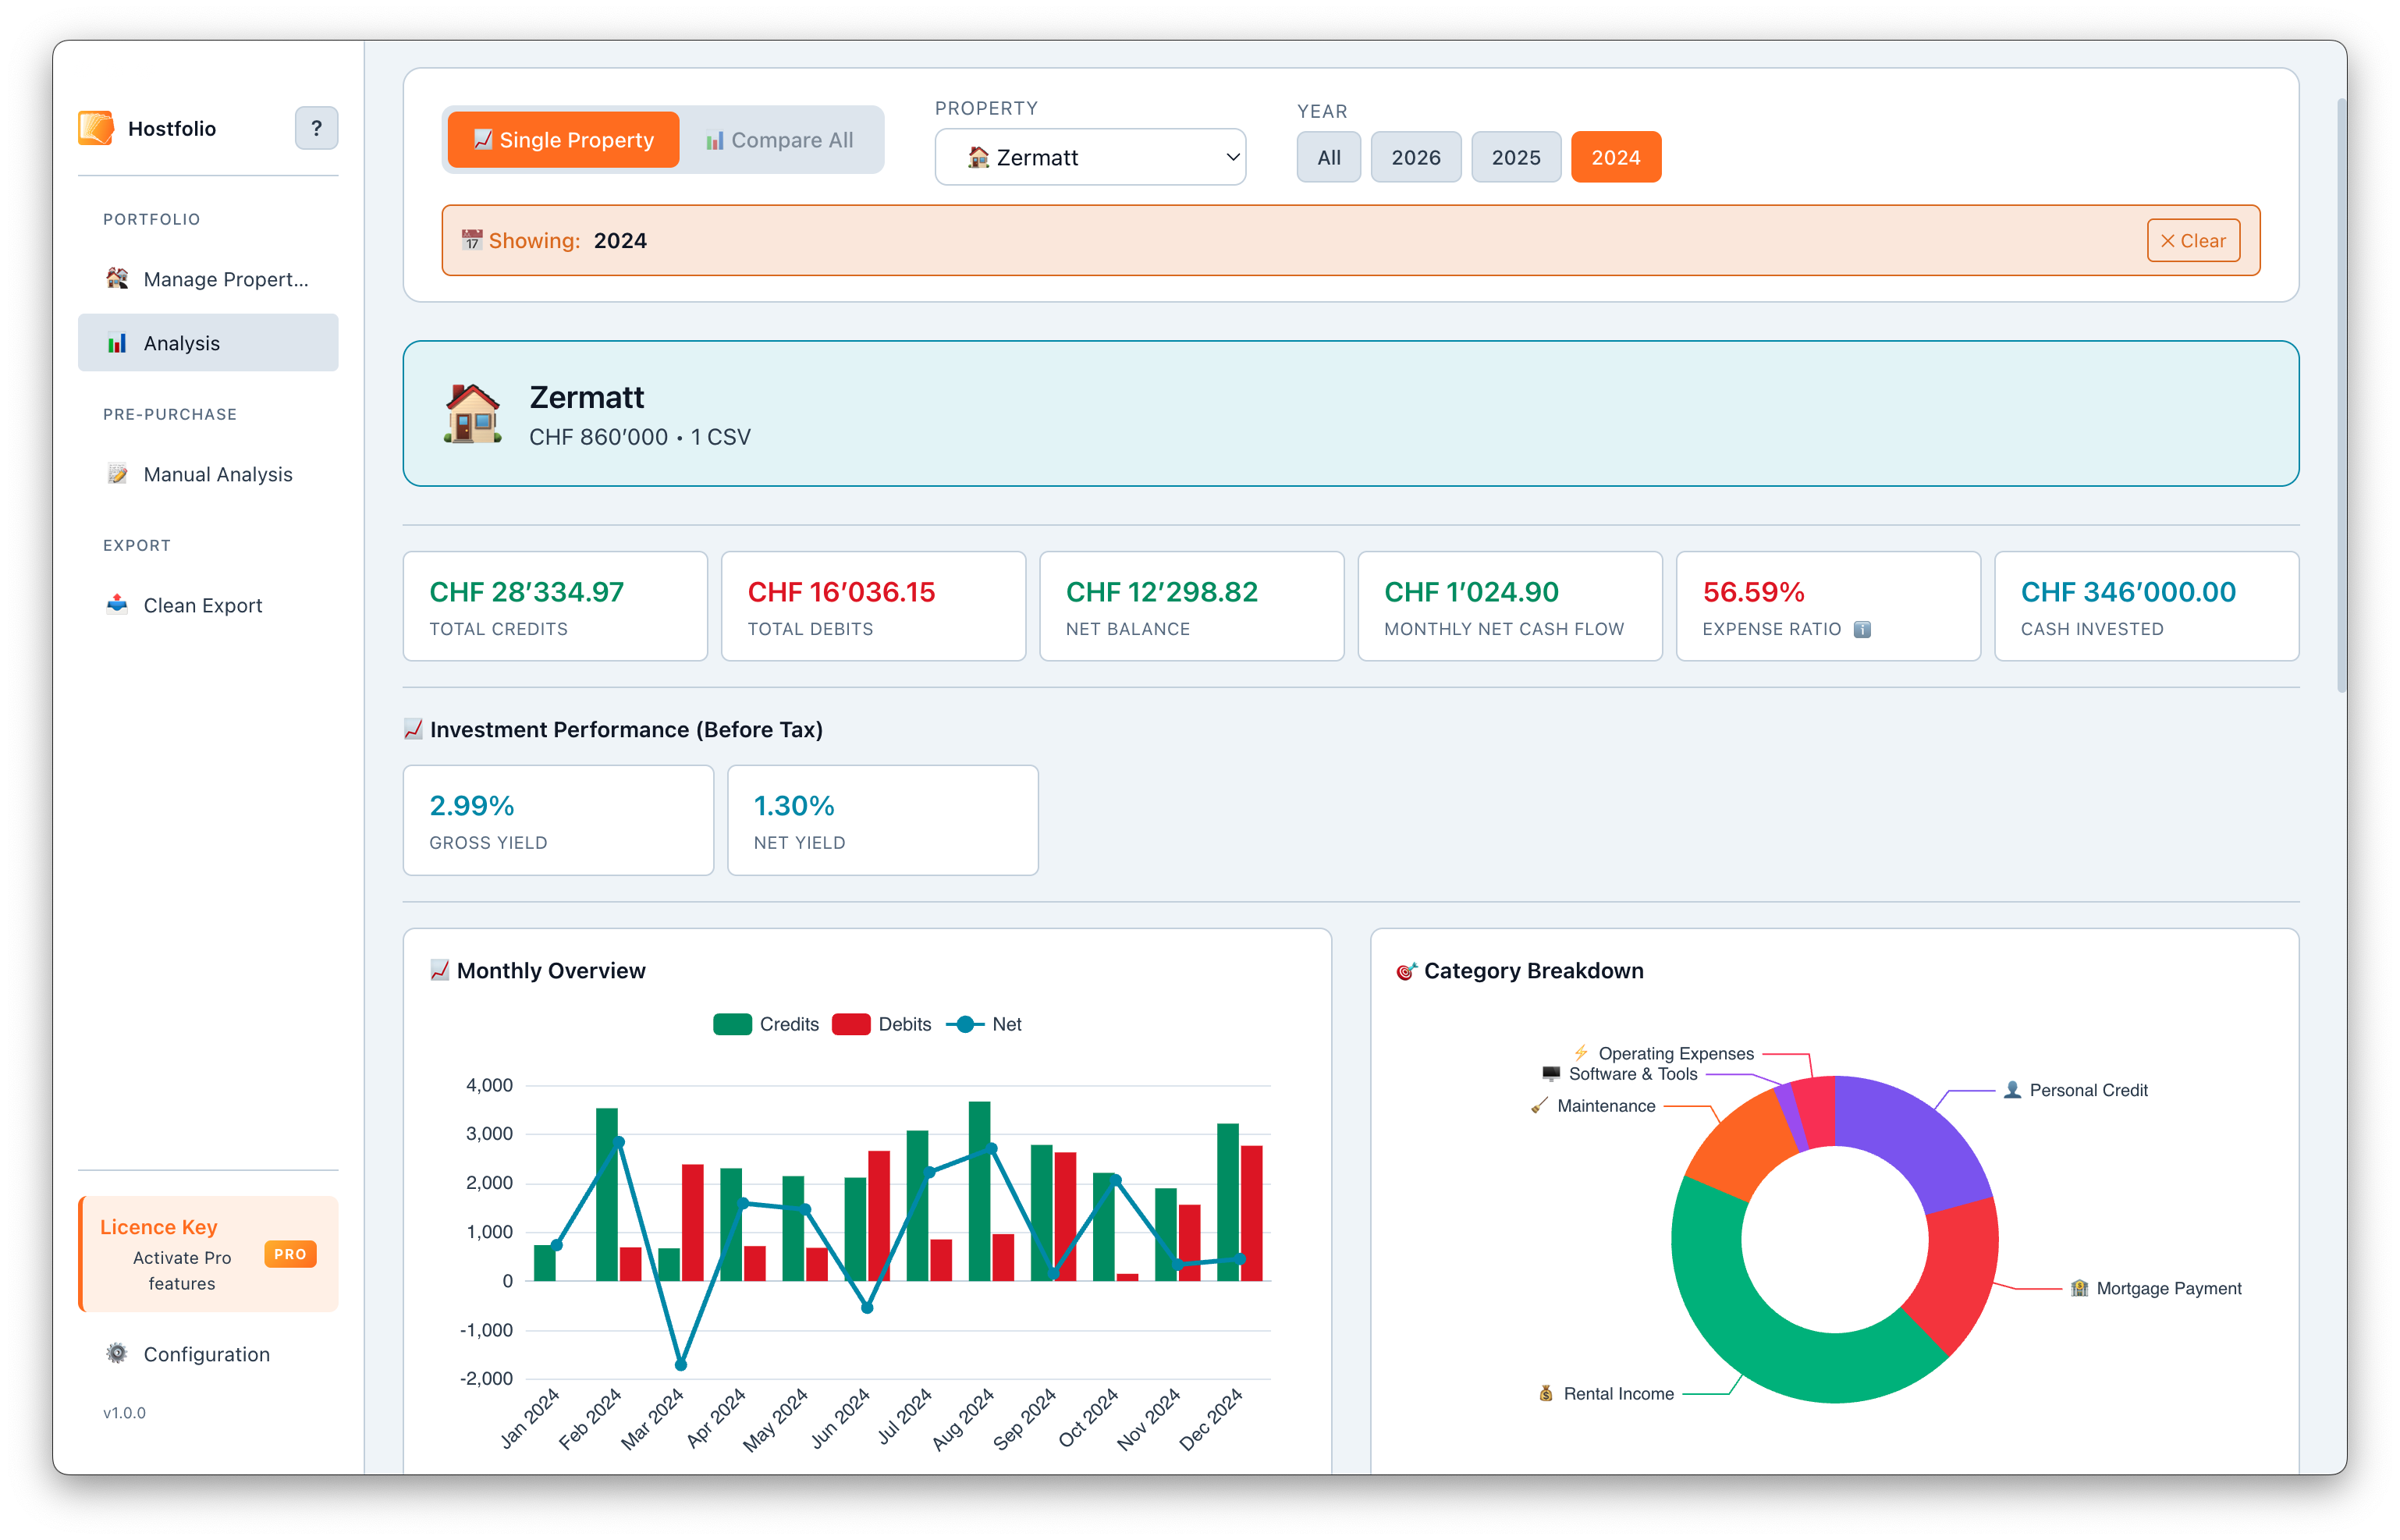
Task: Filter by year 2025
Action: [1515, 157]
